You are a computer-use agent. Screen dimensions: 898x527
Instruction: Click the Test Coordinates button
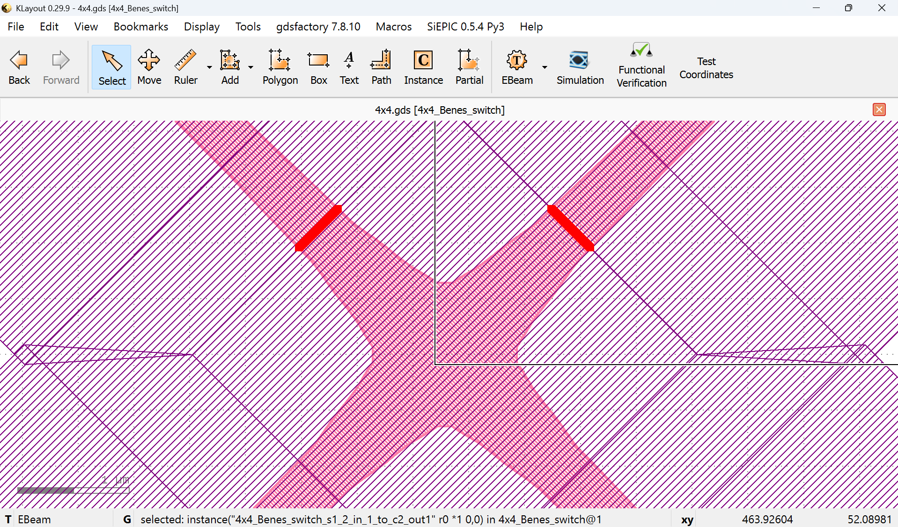click(706, 68)
